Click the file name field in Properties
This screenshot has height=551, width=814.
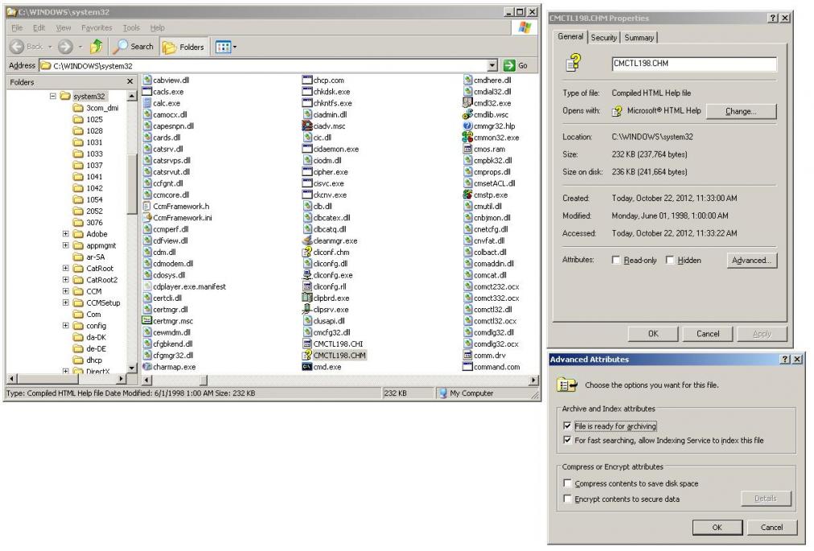[x=694, y=64]
